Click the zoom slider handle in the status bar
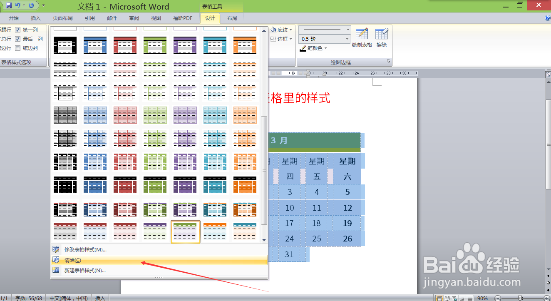The image size is (551, 301). [x=521, y=298]
